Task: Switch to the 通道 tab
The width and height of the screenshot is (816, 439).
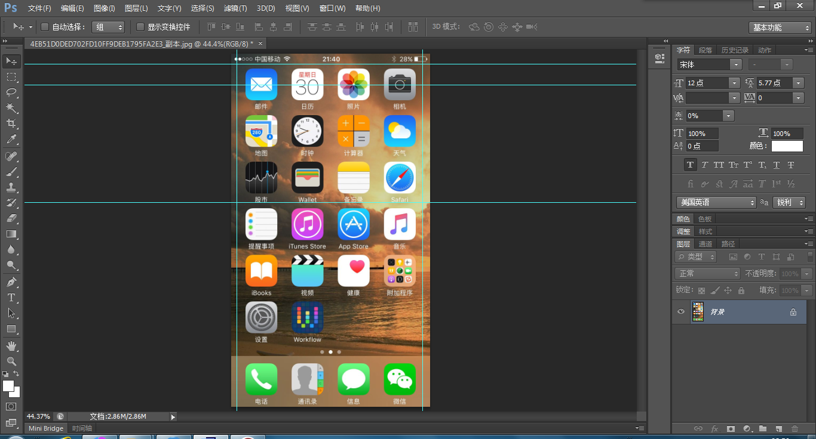Action: click(705, 244)
